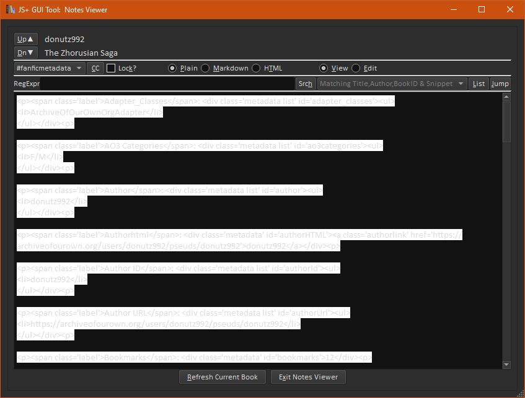Click the Author URL metadata line
Viewport: 525px width, 398px height.
tap(183, 313)
